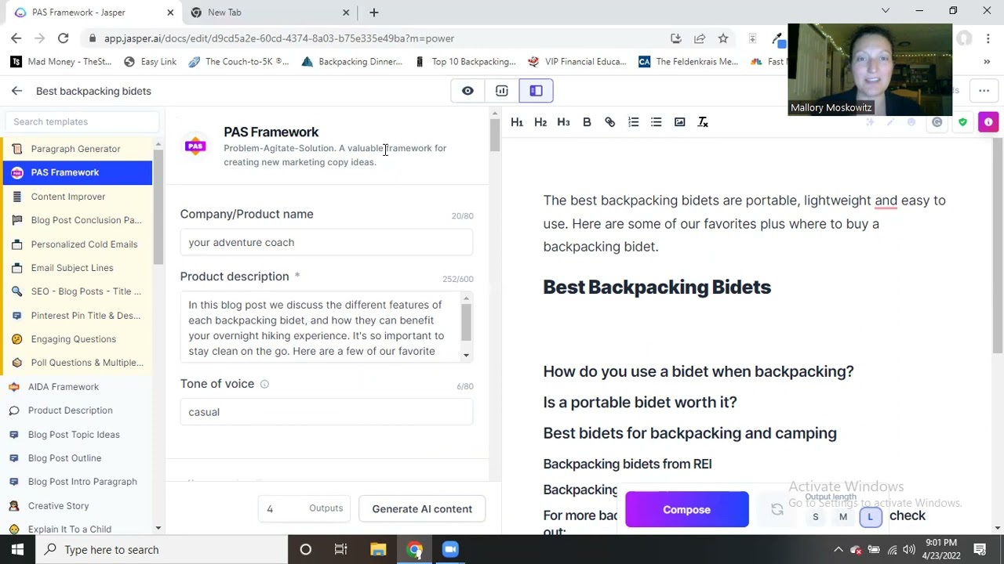Click the regenerate refresh icon next to Compose

click(777, 510)
